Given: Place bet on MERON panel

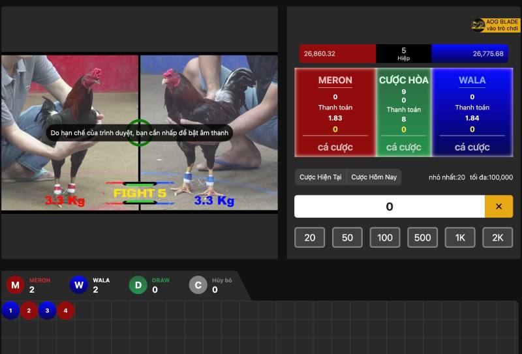Looking at the screenshot, I should [335, 112].
